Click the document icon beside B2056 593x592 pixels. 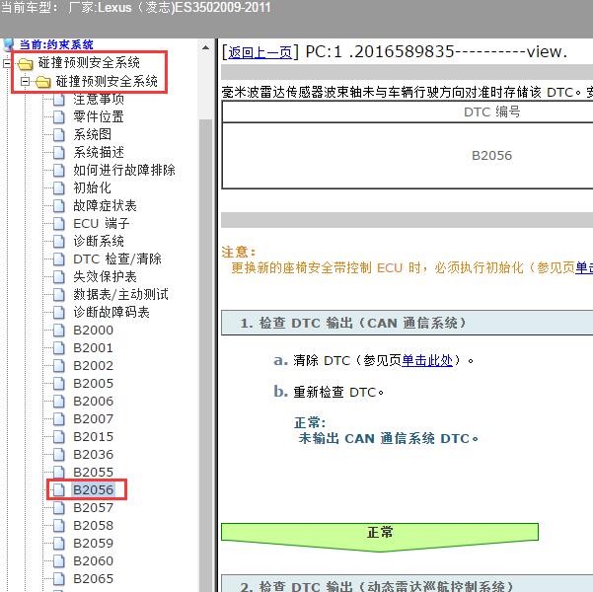coord(58,489)
